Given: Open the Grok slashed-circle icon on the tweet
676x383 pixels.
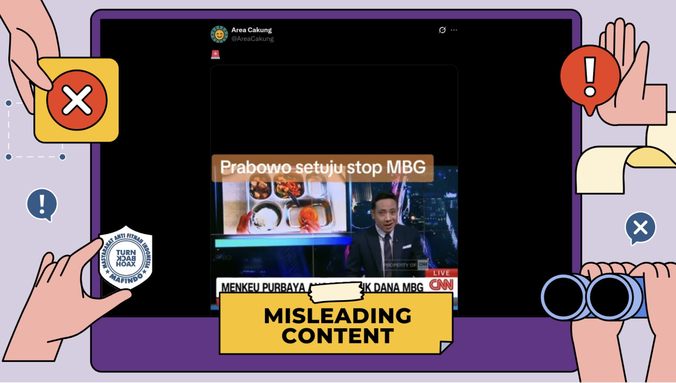Looking at the screenshot, I should 442,30.
